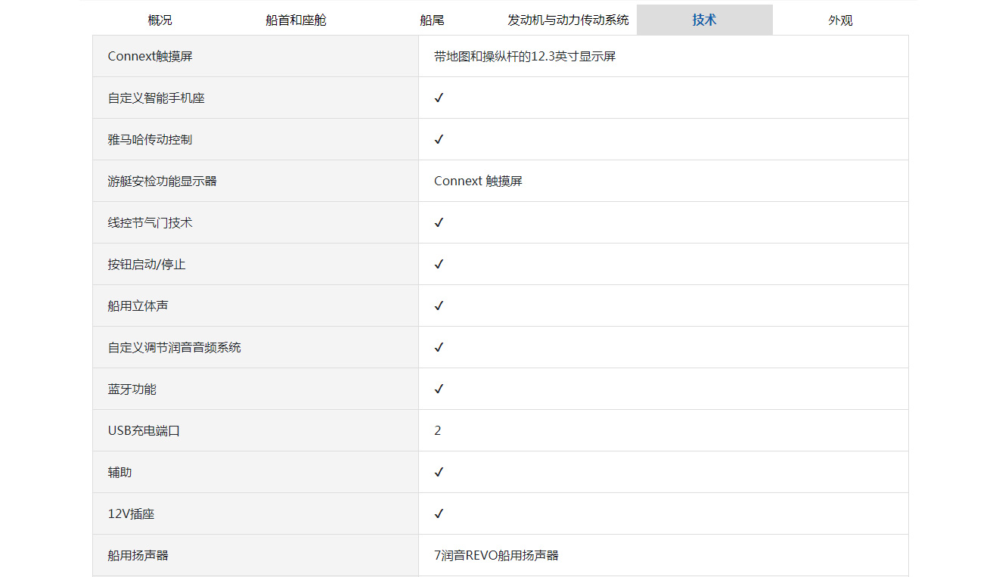The width and height of the screenshot is (999, 577).
Task: Click the 自定义智能手机座 label
Action: point(157,98)
